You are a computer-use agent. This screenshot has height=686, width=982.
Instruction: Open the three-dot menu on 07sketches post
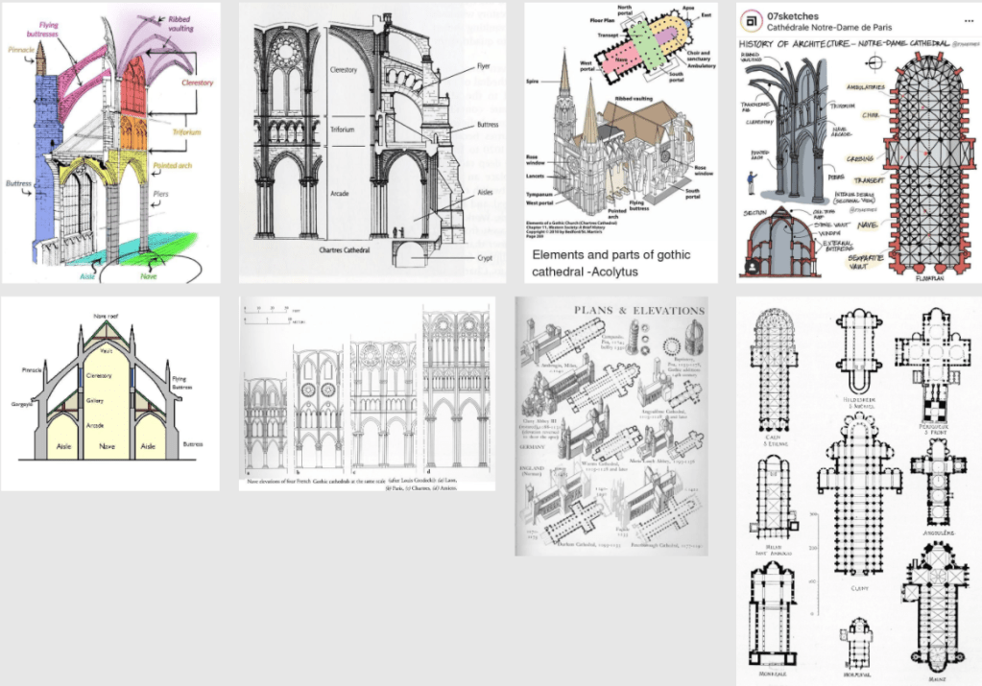[968, 20]
